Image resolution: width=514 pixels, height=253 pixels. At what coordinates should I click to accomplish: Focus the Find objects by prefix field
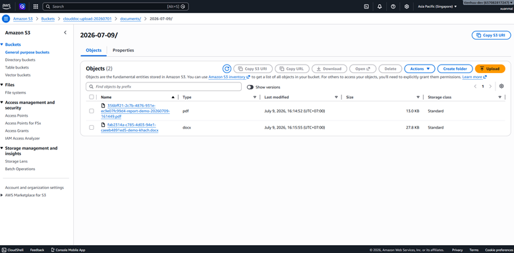[163, 87]
